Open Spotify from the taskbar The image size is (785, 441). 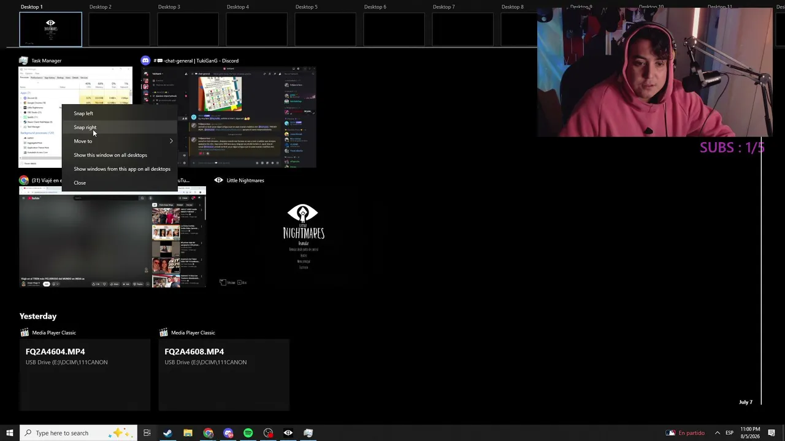(x=248, y=433)
